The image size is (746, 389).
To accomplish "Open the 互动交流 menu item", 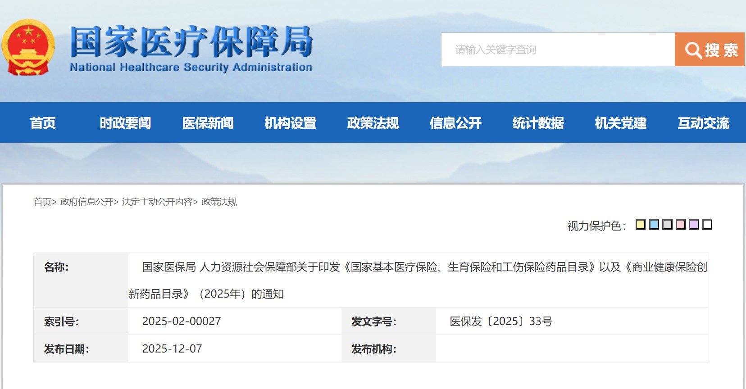I will [x=704, y=123].
